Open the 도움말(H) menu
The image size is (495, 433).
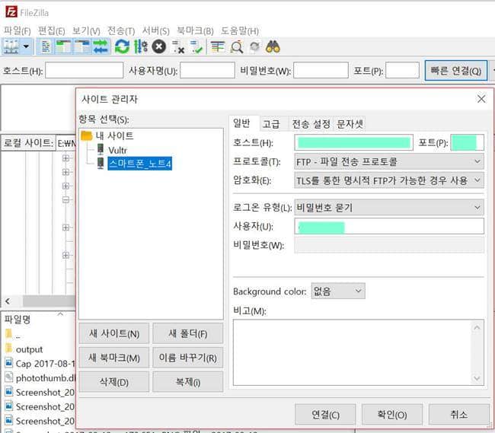pos(240,31)
